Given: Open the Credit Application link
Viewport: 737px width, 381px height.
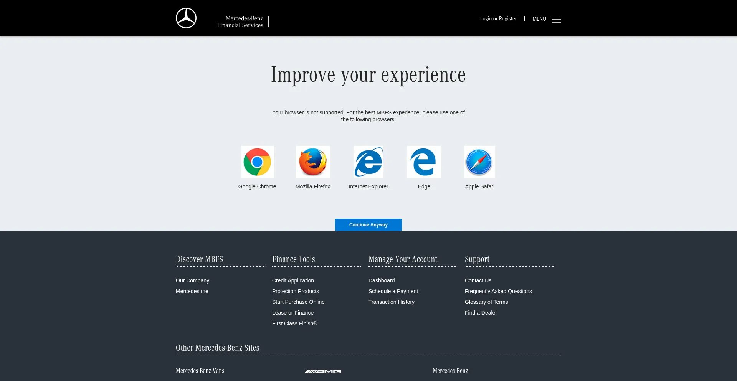Looking at the screenshot, I should (293, 280).
